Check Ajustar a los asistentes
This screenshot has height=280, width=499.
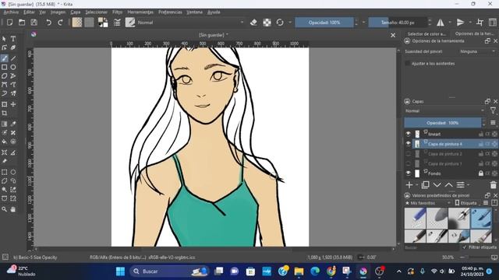(407, 64)
